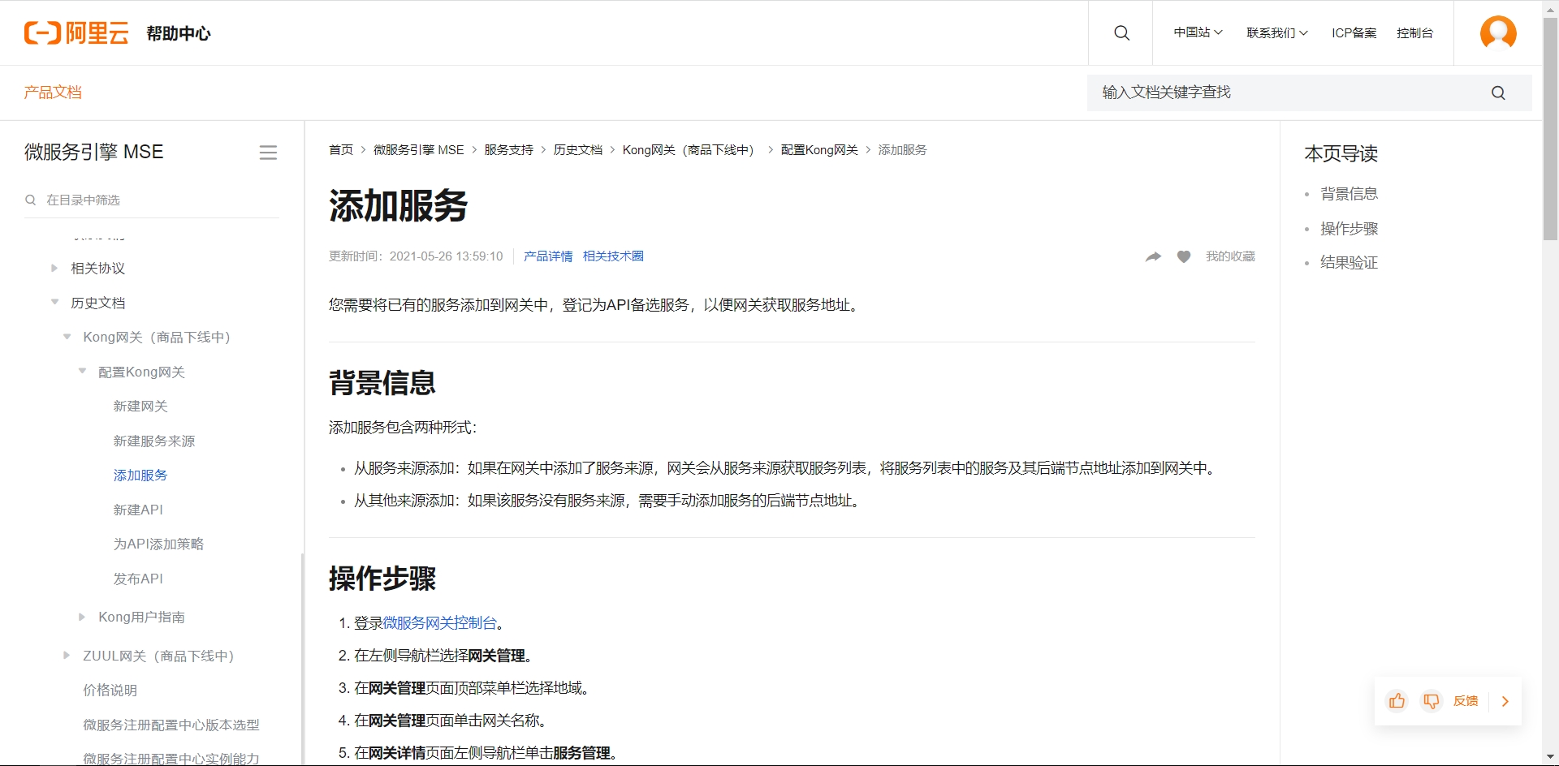Click the scrollbar down arrow
This screenshot has width=1559, height=766.
tap(1550, 758)
